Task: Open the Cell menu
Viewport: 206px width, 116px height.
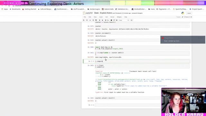Action: click(107, 17)
